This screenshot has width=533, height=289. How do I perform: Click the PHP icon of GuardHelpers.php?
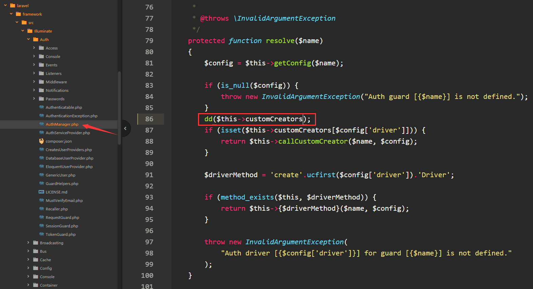point(41,183)
